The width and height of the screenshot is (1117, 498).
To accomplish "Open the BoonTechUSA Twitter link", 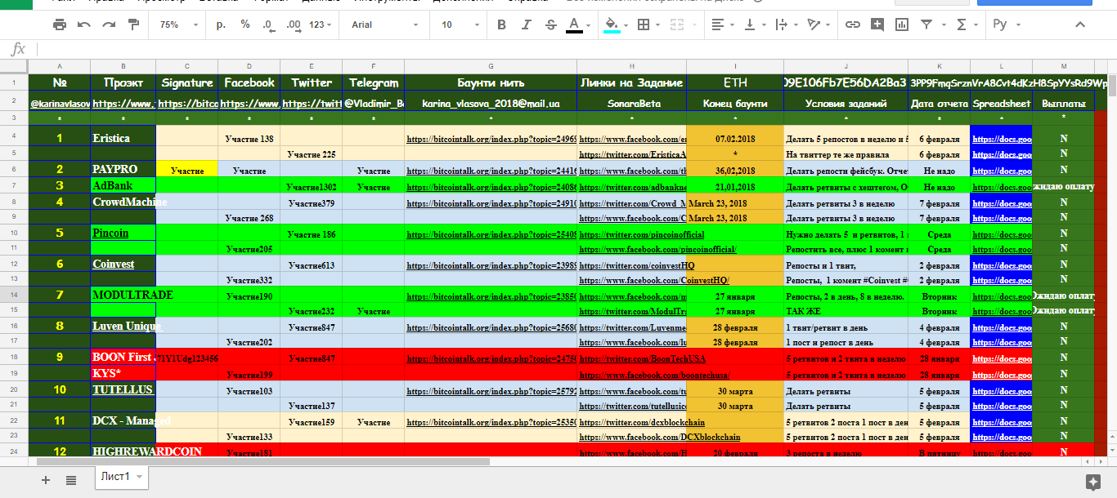I will point(642,358).
